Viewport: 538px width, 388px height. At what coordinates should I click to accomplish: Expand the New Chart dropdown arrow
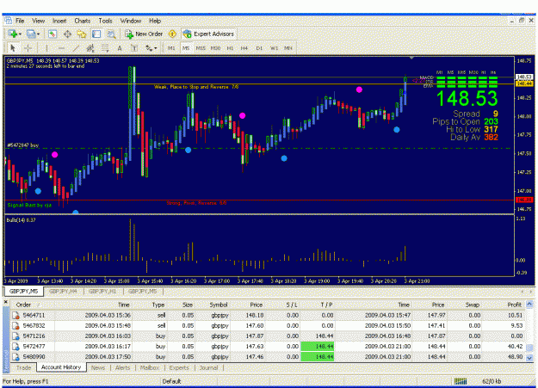(20, 34)
